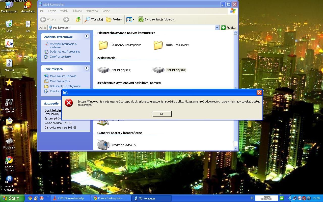
Task: Open Wyszukaj search in toolbar
Action: (94, 19)
